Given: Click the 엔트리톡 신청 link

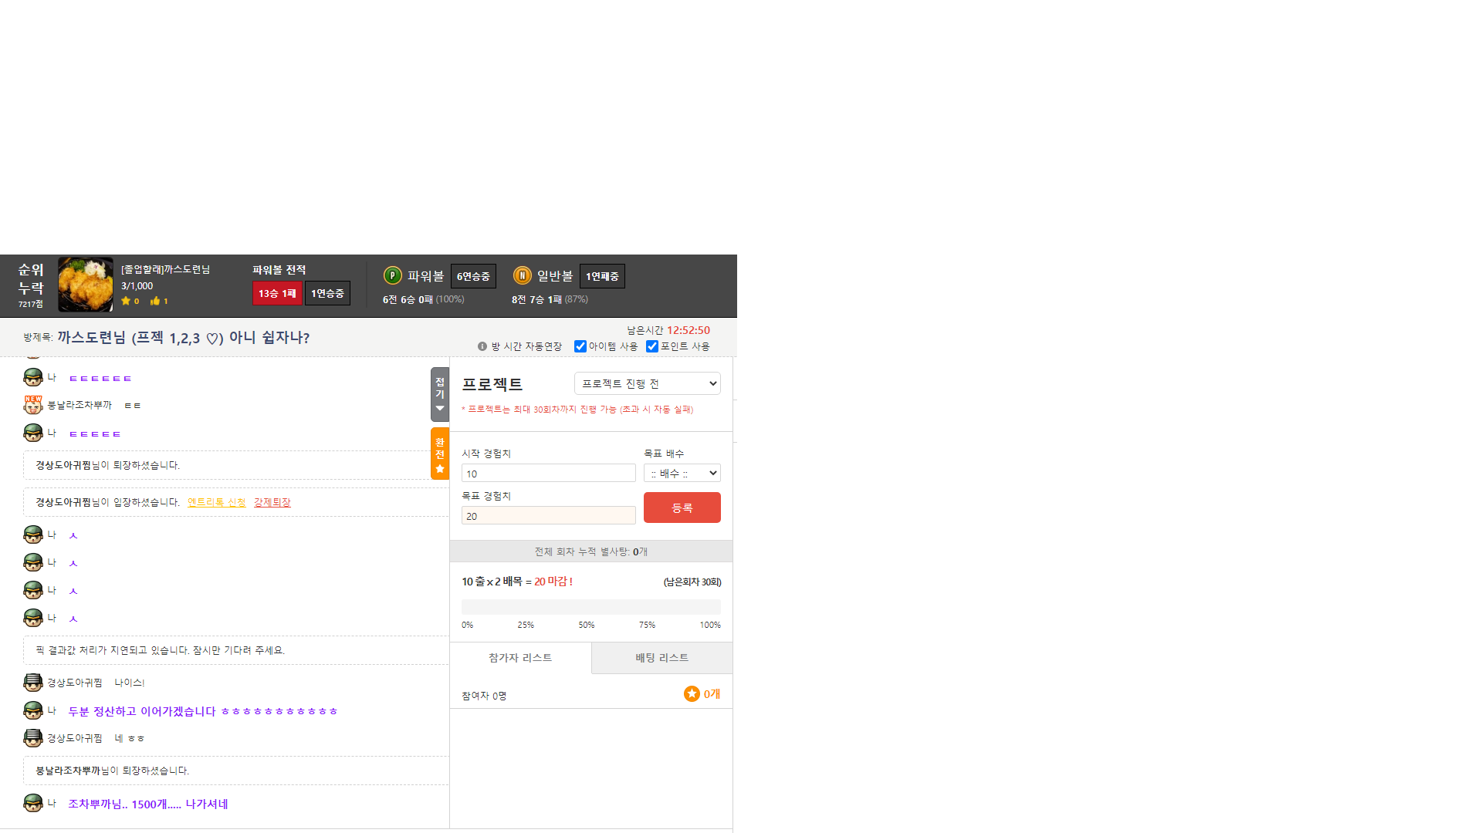Looking at the screenshot, I should pyautogui.click(x=216, y=502).
